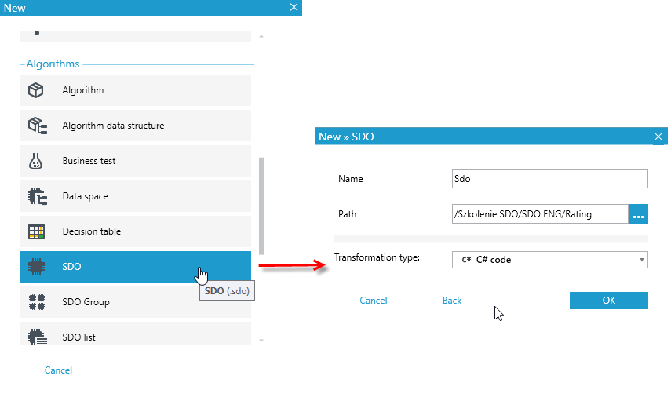Close the New dialog window
Screen dimensions: 671x401
(294, 7)
